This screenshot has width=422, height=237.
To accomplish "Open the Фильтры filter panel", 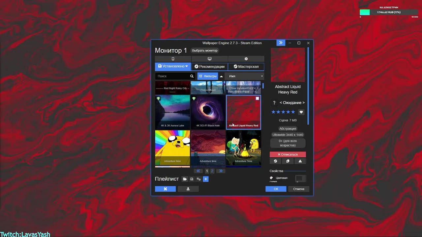I will click(208, 76).
